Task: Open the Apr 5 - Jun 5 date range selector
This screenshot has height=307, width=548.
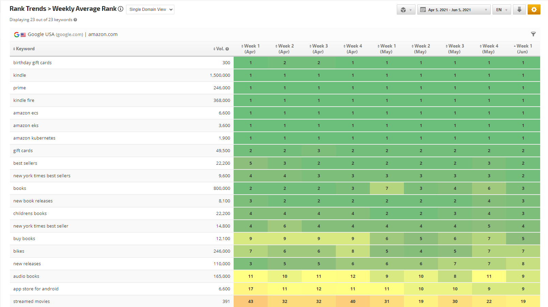Action: (453, 10)
